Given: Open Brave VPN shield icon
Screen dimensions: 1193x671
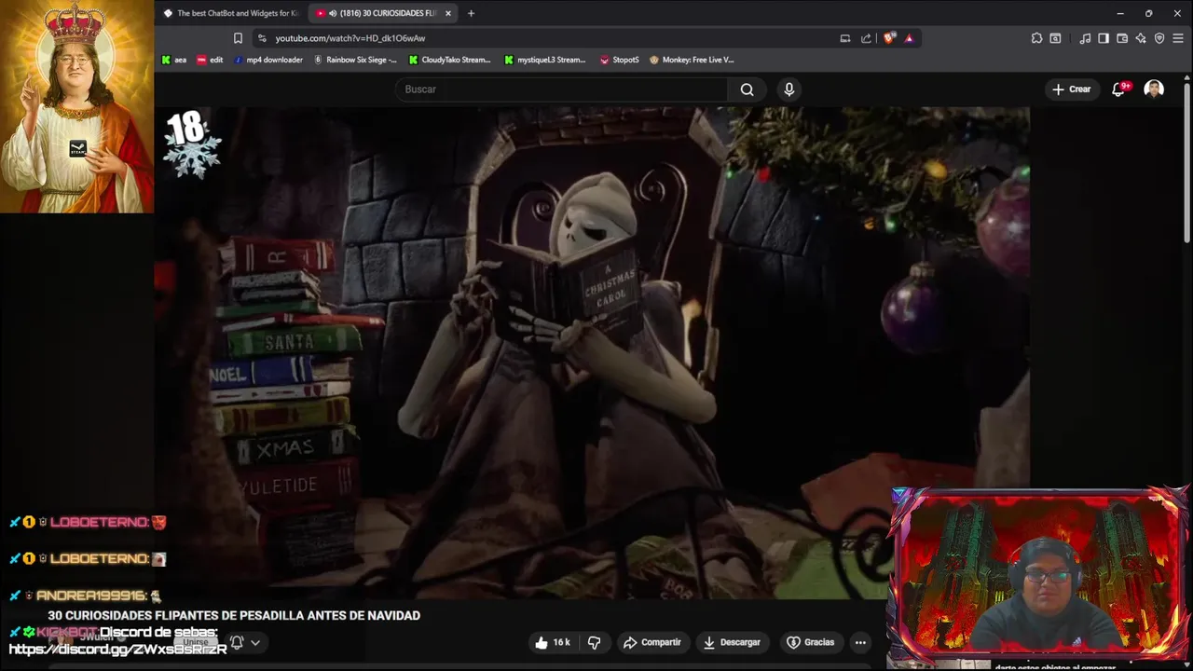Looking at the screenshot, I should [1159, 38].
